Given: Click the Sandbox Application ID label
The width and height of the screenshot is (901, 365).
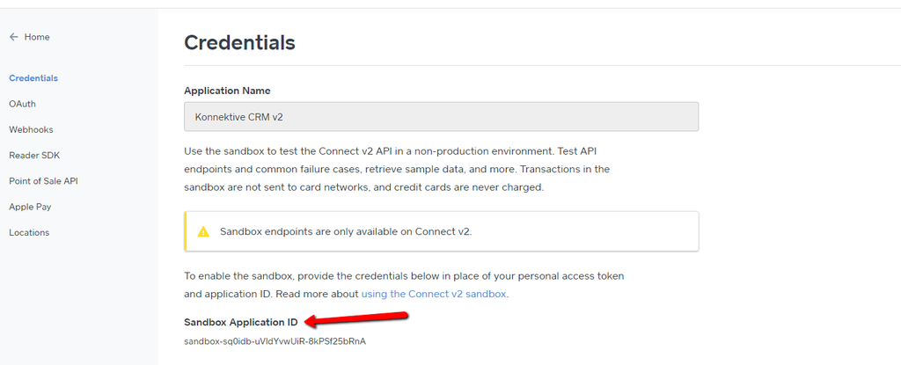Looking at the screenshot, I should click(x=241, y=322).
